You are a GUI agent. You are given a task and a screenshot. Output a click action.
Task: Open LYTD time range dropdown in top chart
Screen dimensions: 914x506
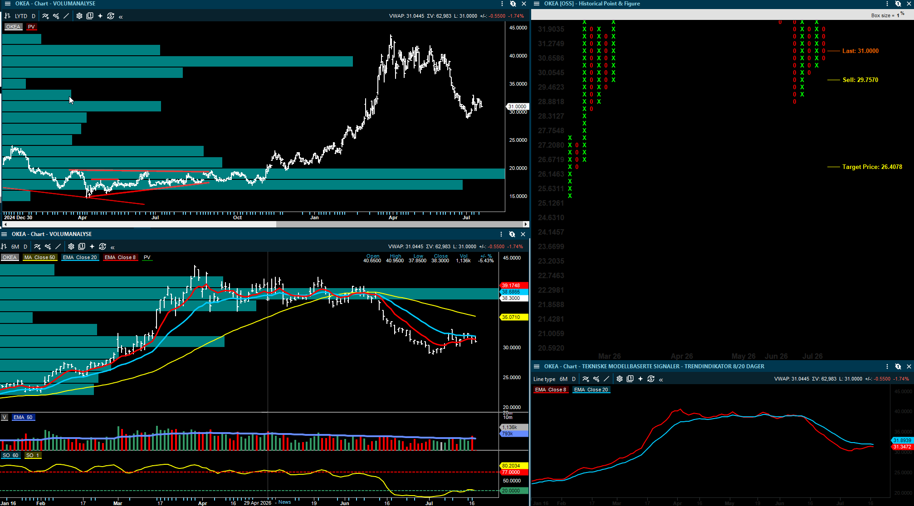(21, 16)
